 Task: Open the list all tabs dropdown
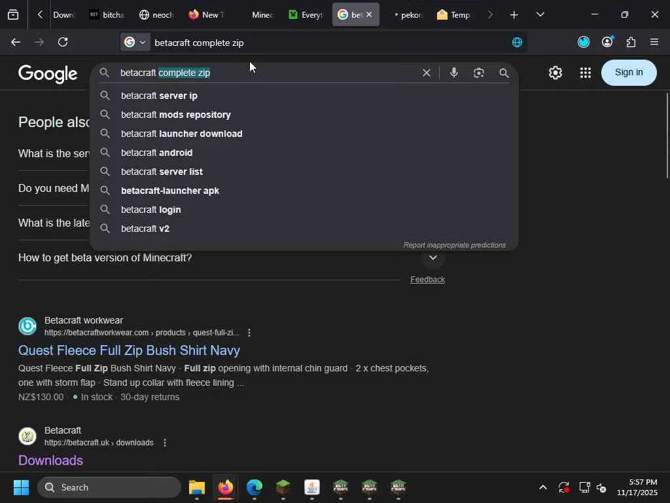click(x=540, y=15)
